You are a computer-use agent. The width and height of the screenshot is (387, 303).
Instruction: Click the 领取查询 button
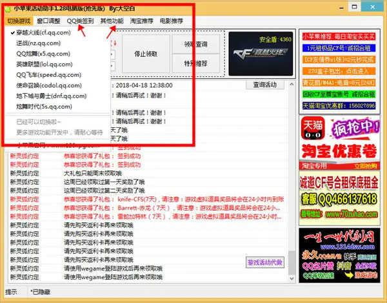tap(195, 44)
